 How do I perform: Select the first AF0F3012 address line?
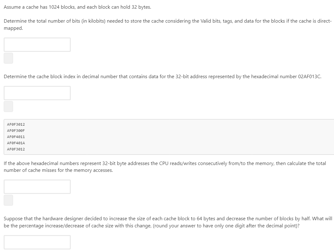click(x=16, y=124)
